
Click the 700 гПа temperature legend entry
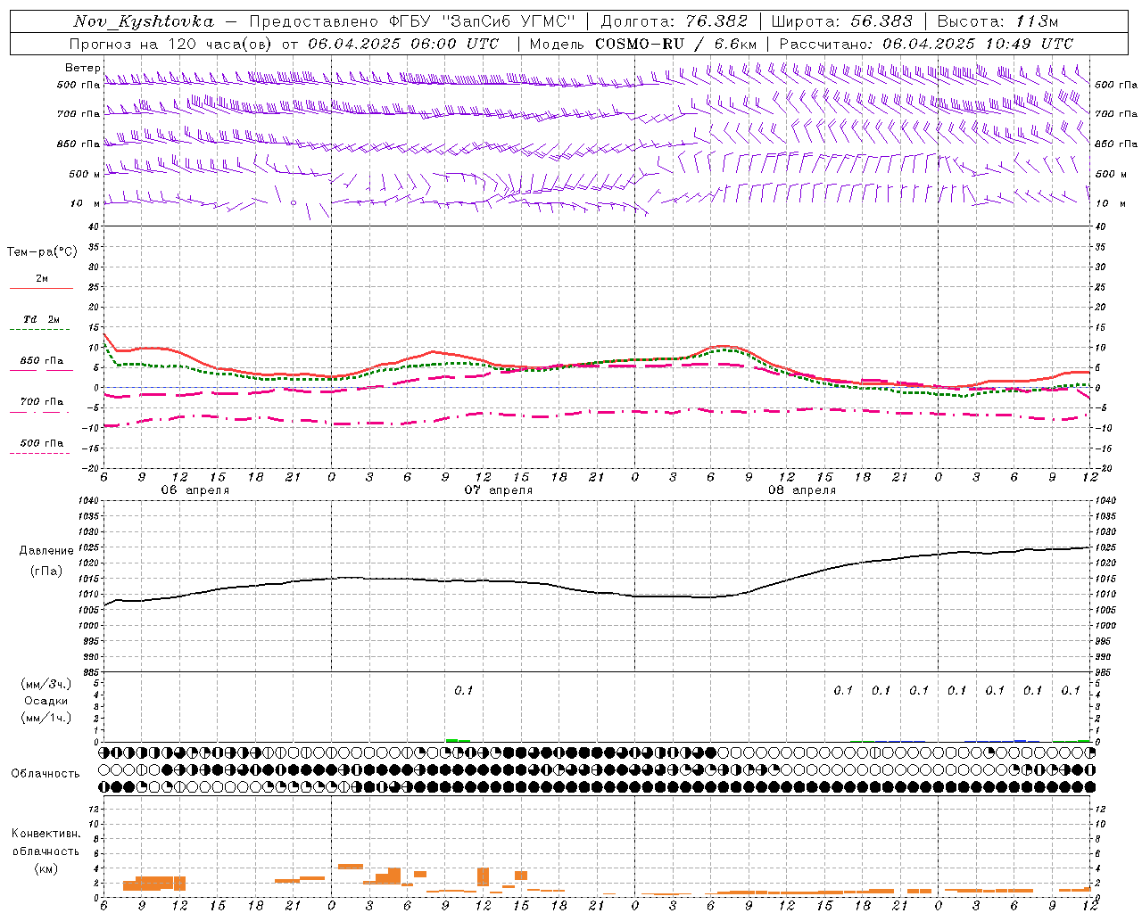pyautogui.click(x=42, y=401)
